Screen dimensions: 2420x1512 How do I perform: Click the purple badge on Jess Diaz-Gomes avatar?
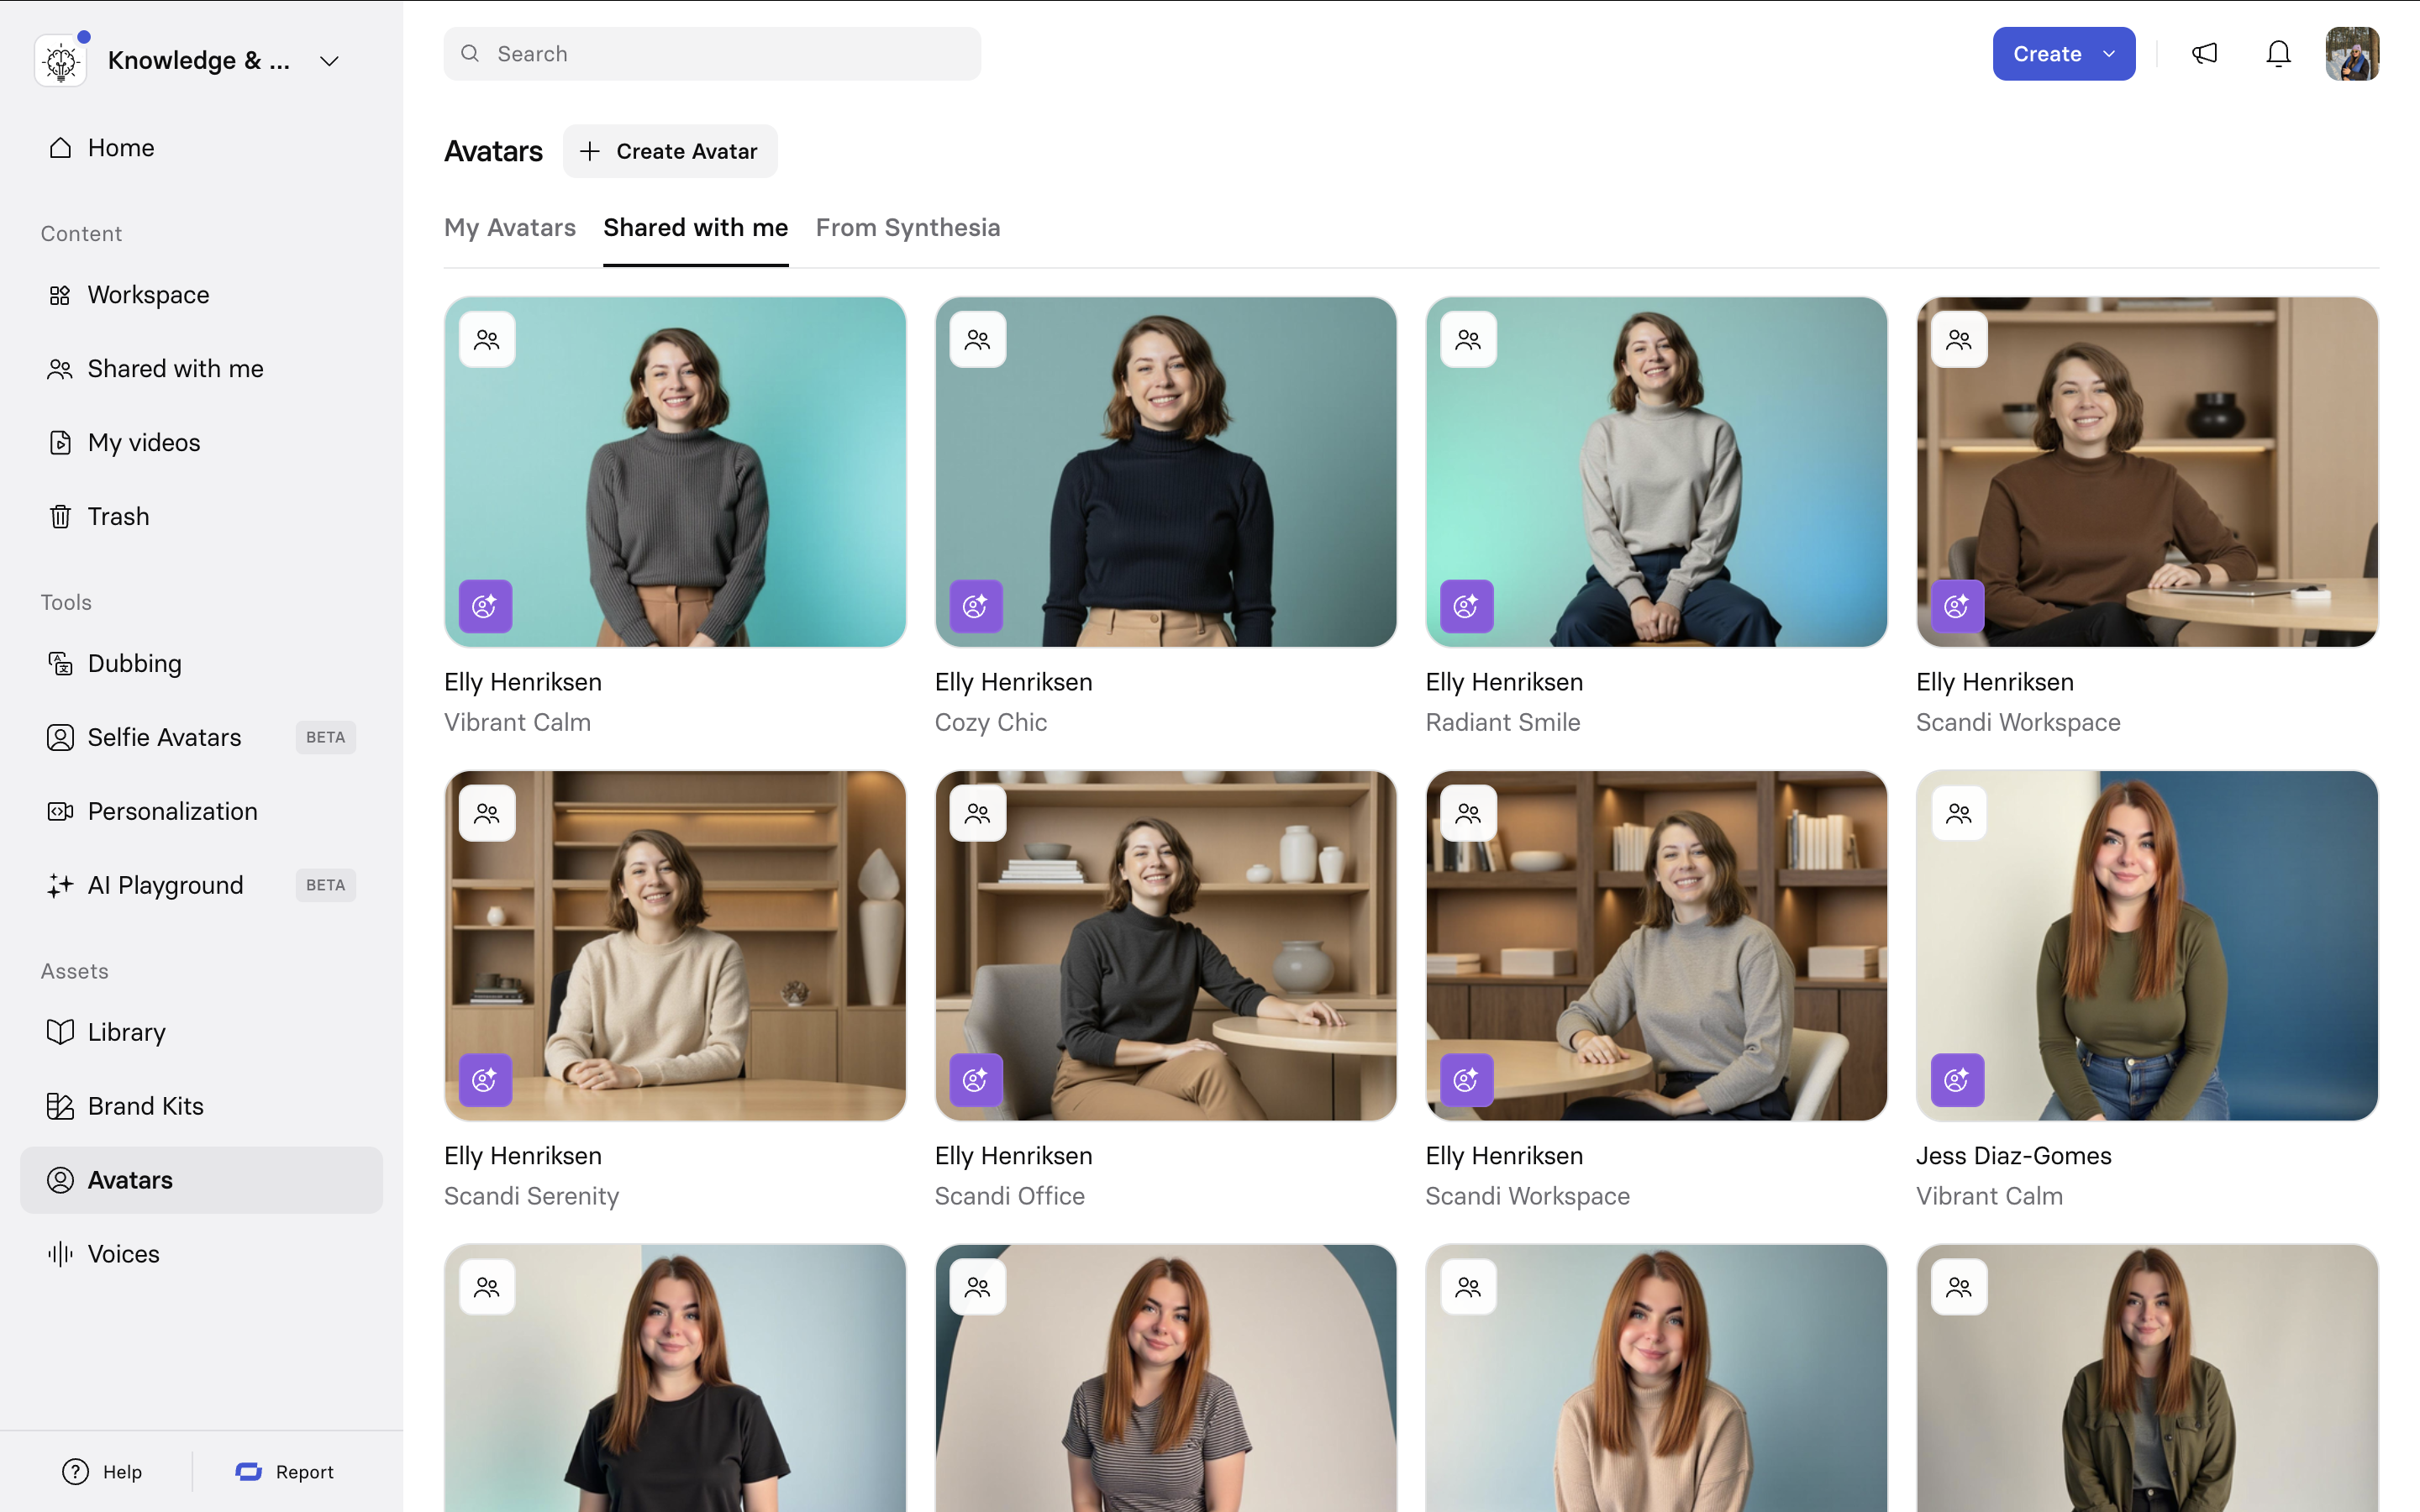pyautogui.click(x=1957, y=1080)
